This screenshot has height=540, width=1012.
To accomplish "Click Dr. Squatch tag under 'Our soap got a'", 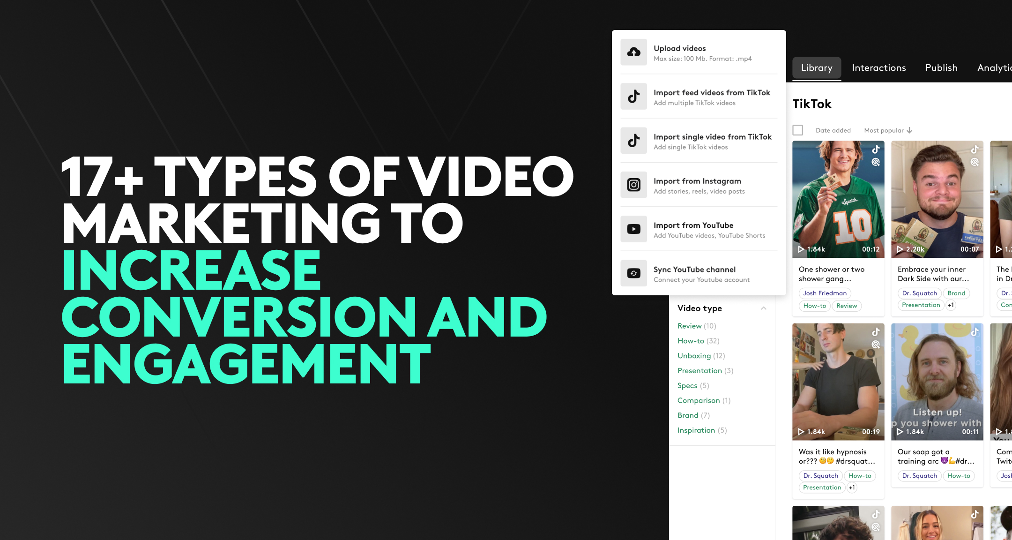I will pyautogui.click(x=919, y=476).
